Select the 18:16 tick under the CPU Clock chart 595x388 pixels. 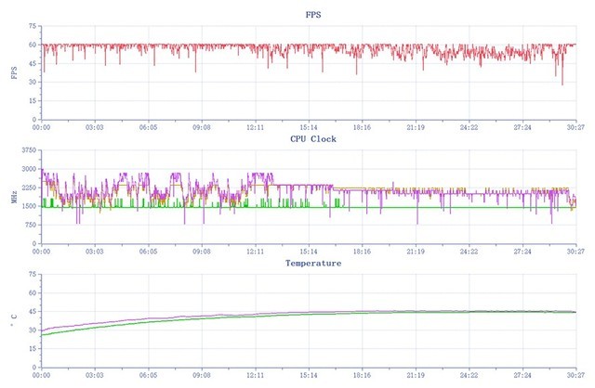point(362,252)
